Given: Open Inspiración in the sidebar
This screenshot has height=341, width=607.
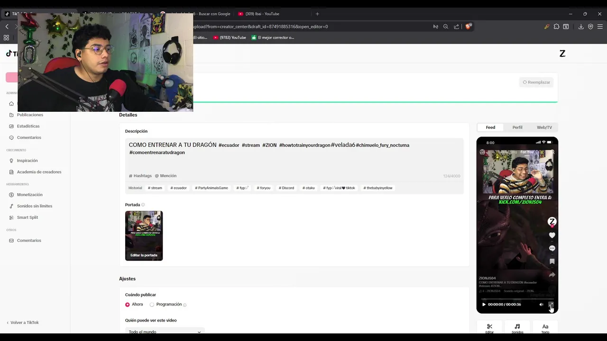Looking at the screenshot, I should [27, 161].
